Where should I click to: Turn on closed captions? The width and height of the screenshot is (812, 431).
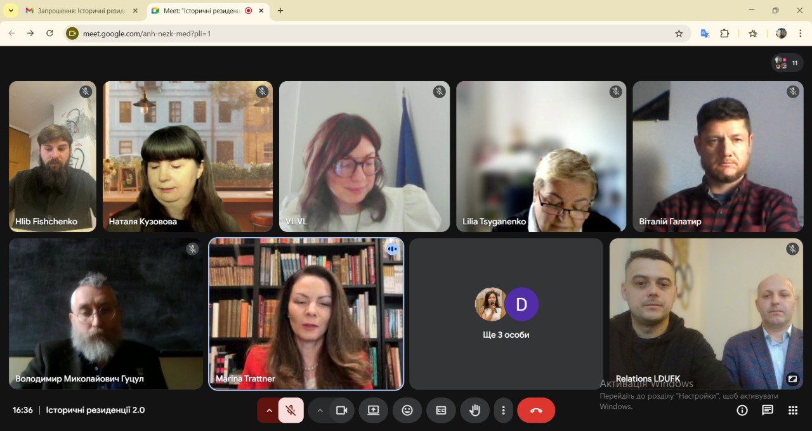click(441, 410)
